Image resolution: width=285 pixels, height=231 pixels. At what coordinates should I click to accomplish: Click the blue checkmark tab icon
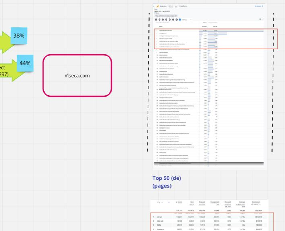click(180, 20)
